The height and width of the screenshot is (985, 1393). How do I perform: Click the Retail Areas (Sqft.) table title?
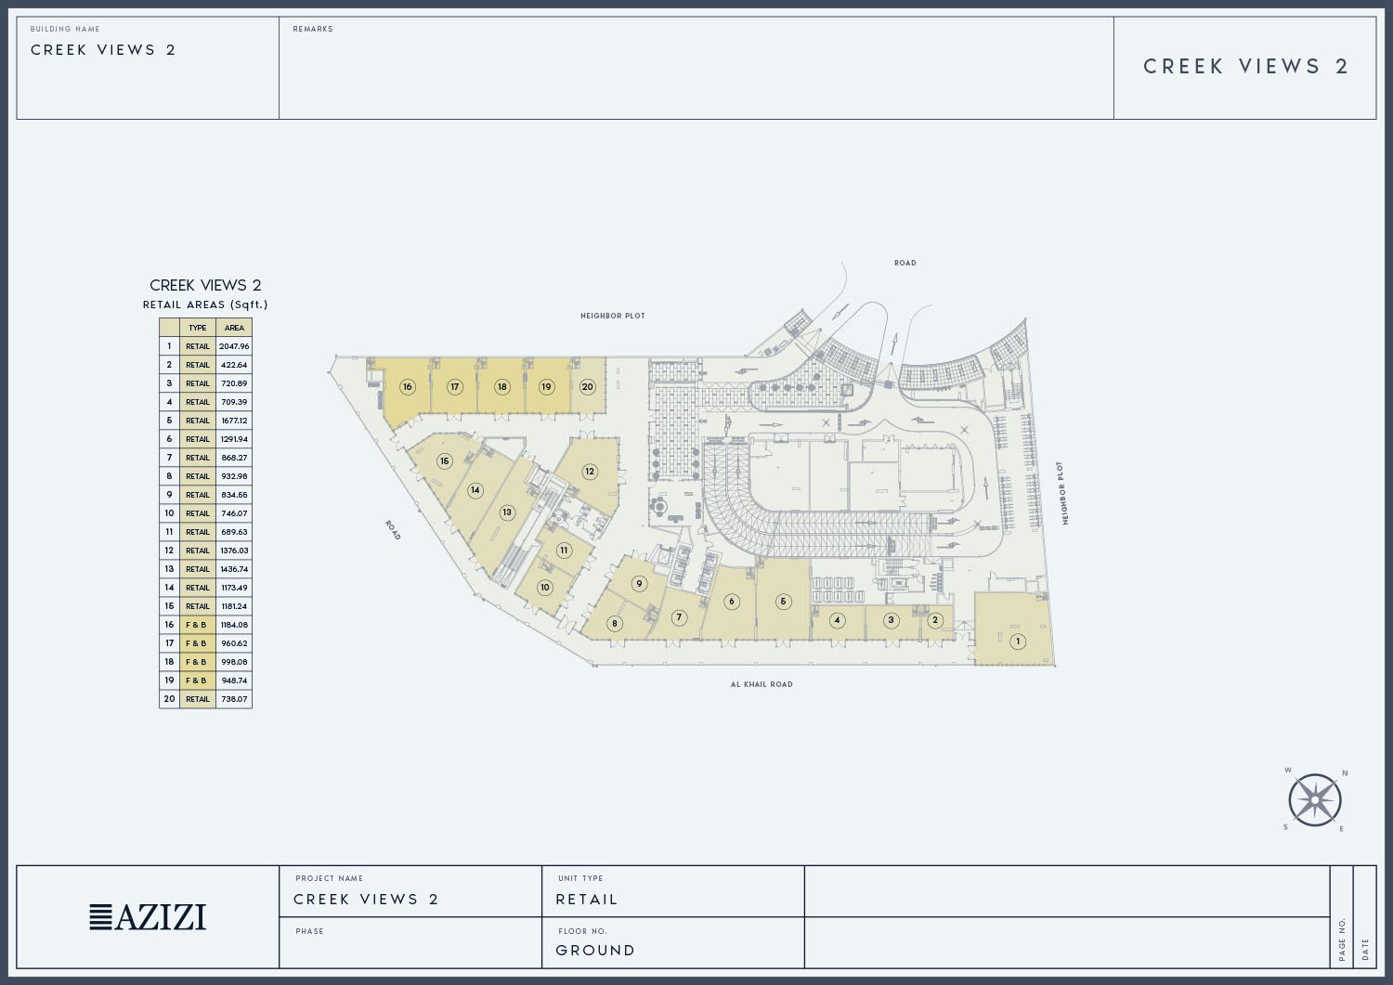click(x=205, y=305)
